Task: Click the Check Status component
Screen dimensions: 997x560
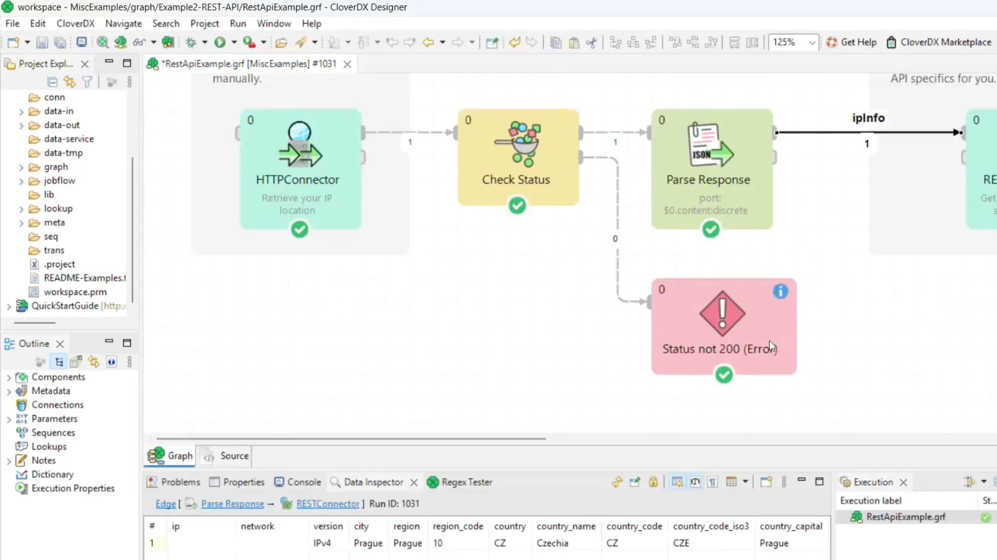Action: [518, 157]
